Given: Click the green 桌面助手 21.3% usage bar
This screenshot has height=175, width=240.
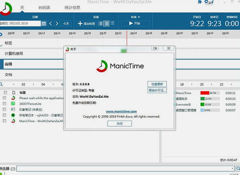Looking at the screenshot, I should 202,99.
